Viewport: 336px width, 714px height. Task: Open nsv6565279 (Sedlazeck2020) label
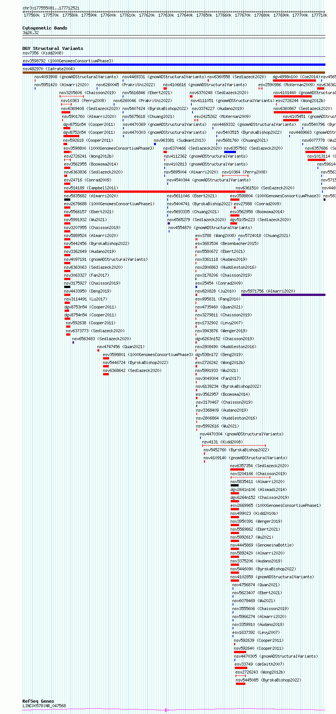click(197, 220)
